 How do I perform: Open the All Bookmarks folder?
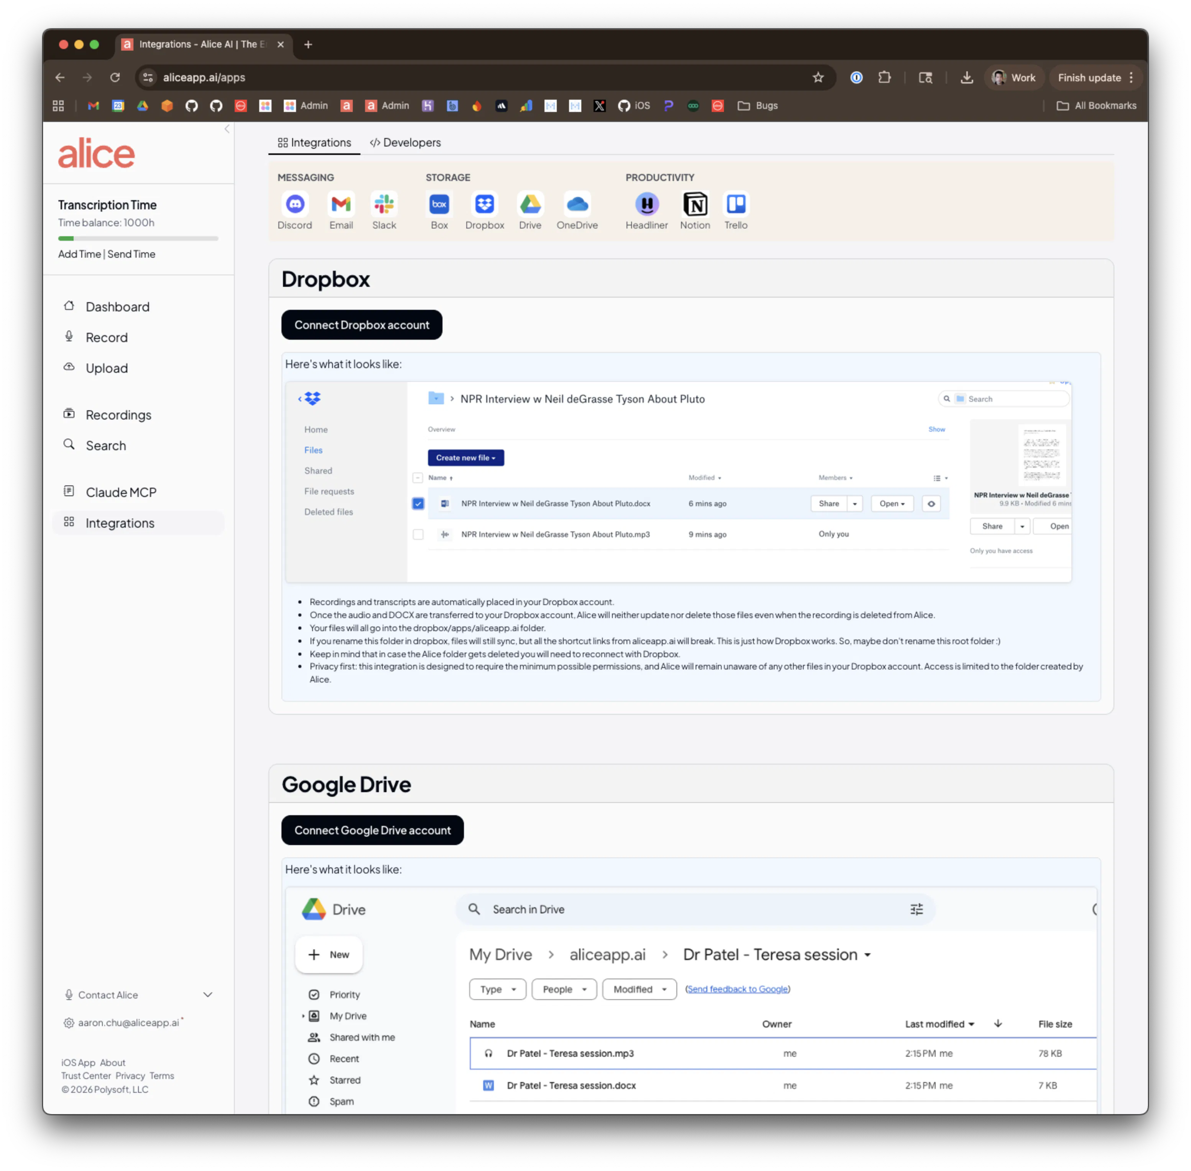click(1096, 106)
